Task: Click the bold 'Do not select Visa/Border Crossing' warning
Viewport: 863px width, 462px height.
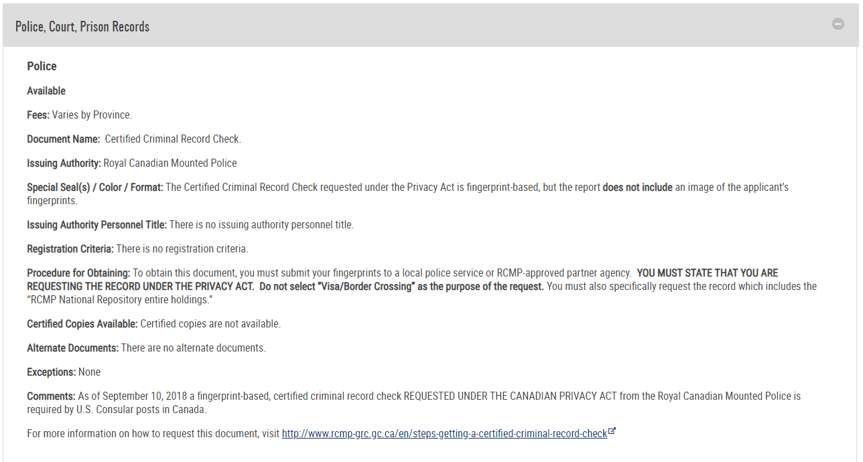Action: 402,287
